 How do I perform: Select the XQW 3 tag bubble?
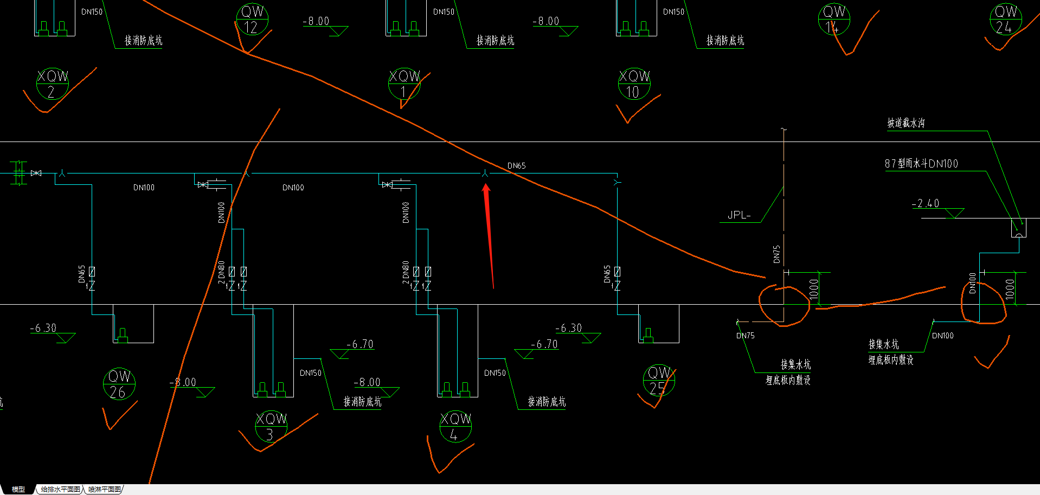[x=271, y=427]
